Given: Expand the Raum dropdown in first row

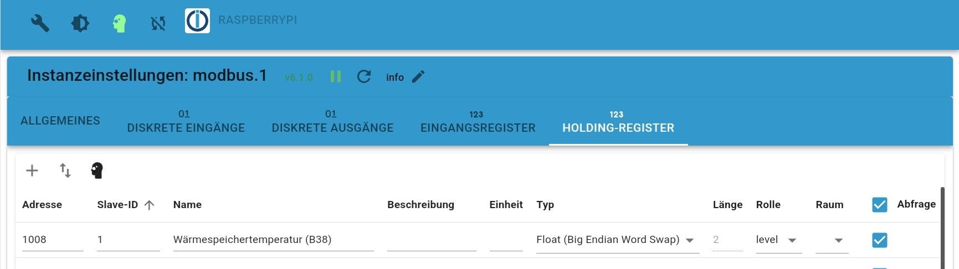Looking at the screenshot, I should point(832,240).
